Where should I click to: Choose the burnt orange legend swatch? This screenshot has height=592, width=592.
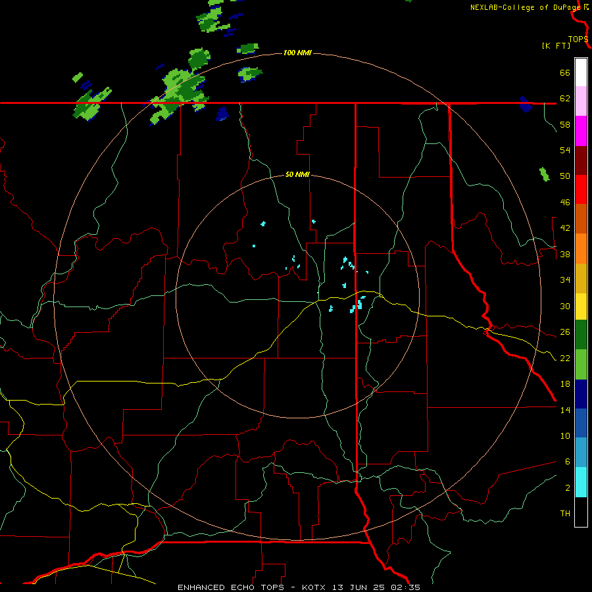pyautogui.click(x=581, y=219)
